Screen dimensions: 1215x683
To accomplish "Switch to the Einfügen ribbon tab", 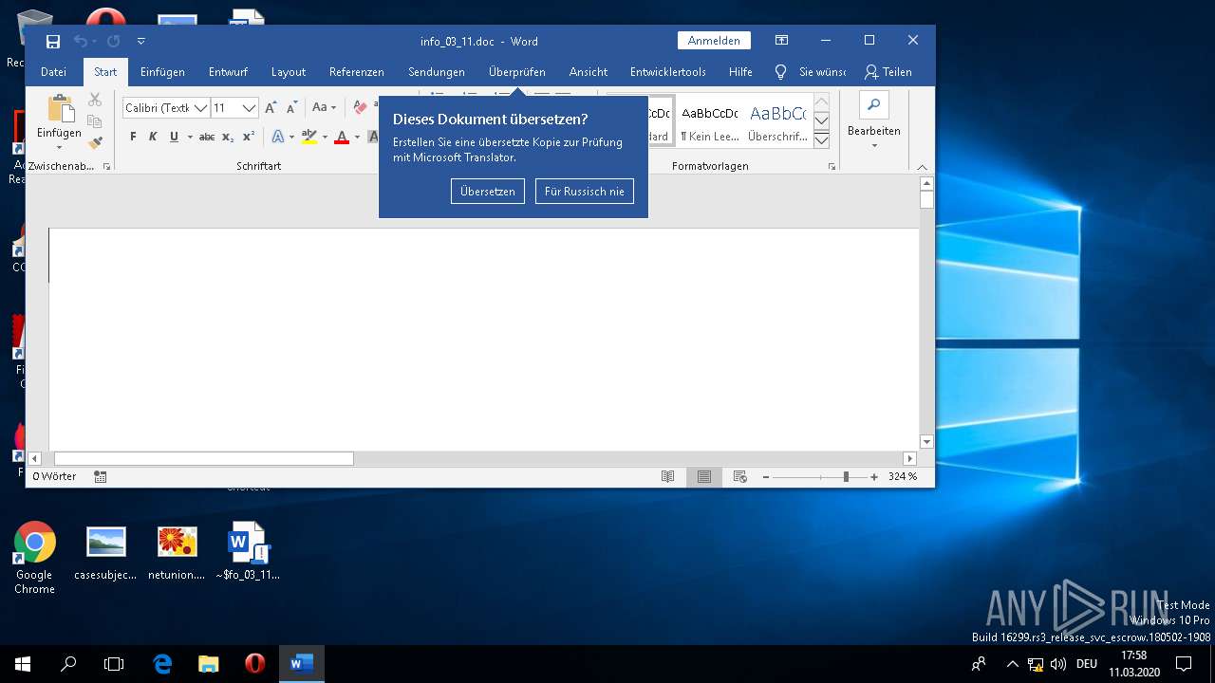I will [x=162, y=72].
